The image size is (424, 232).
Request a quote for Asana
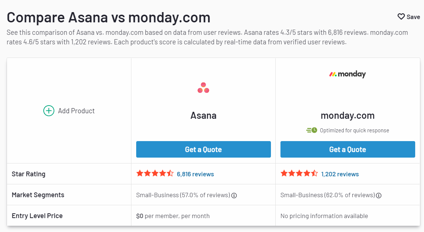[203, 150]
